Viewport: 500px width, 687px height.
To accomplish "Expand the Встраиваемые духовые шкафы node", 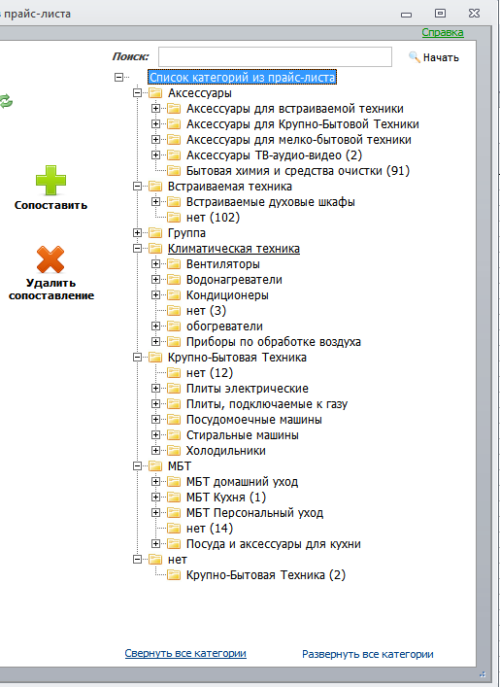I will pos(156,202).
